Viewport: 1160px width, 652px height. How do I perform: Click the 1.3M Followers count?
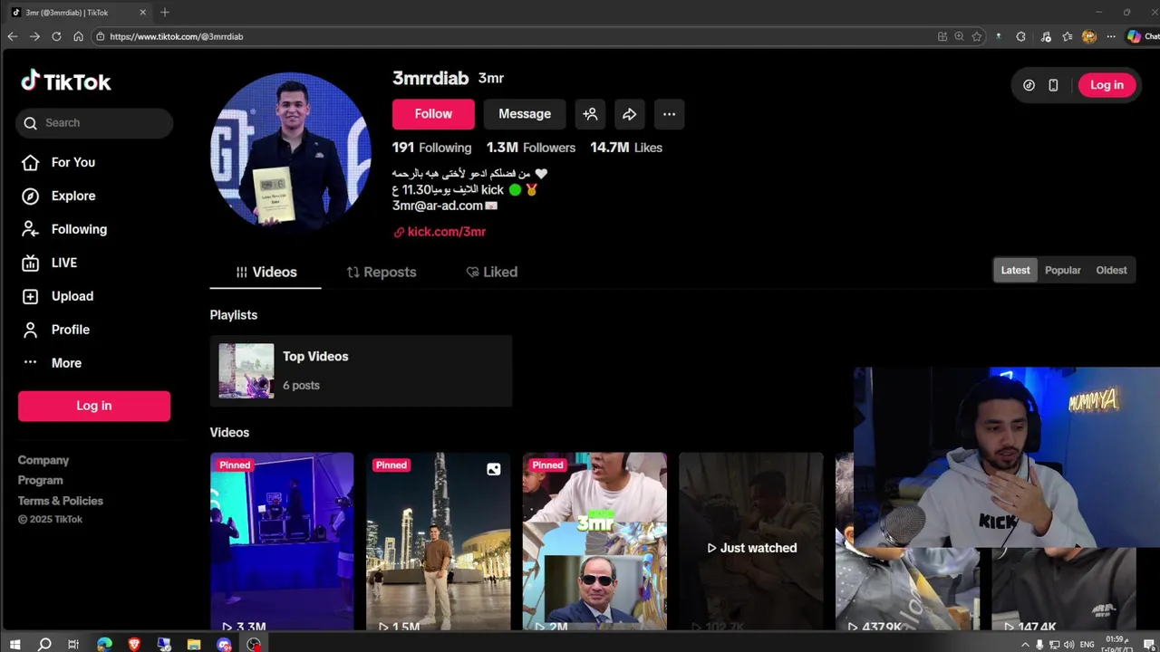click(530, 148)
